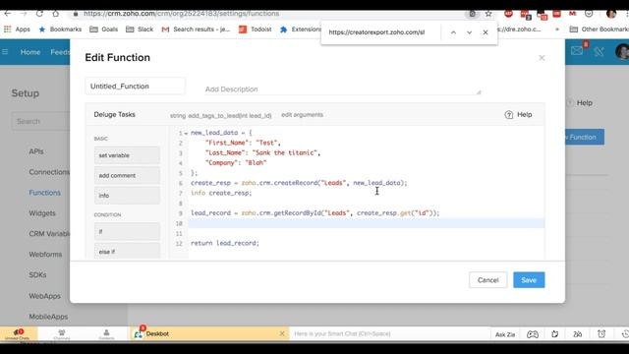Open Channels in bottom chat bar
The height and width of the screenshot is (354, 629).
pyautogui.click(x=61, y=334)
